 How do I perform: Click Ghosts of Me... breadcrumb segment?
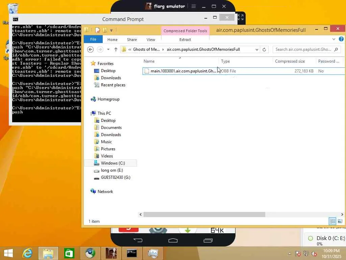click(x=146, y=49)
